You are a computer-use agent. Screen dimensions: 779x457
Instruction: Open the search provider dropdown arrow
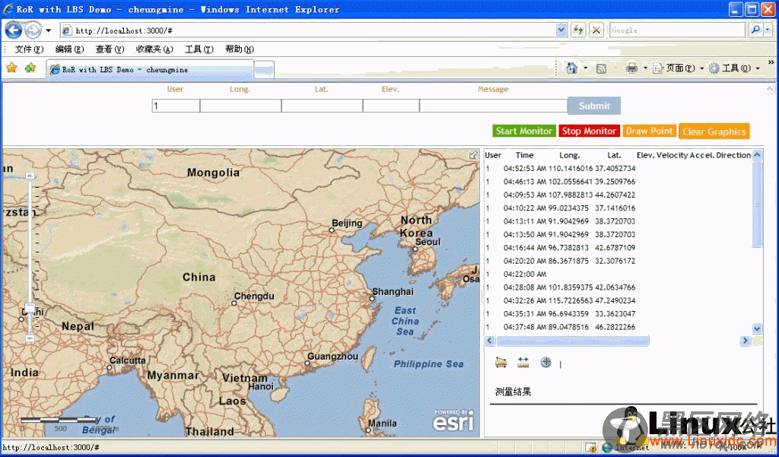click(x=768, y=30)
